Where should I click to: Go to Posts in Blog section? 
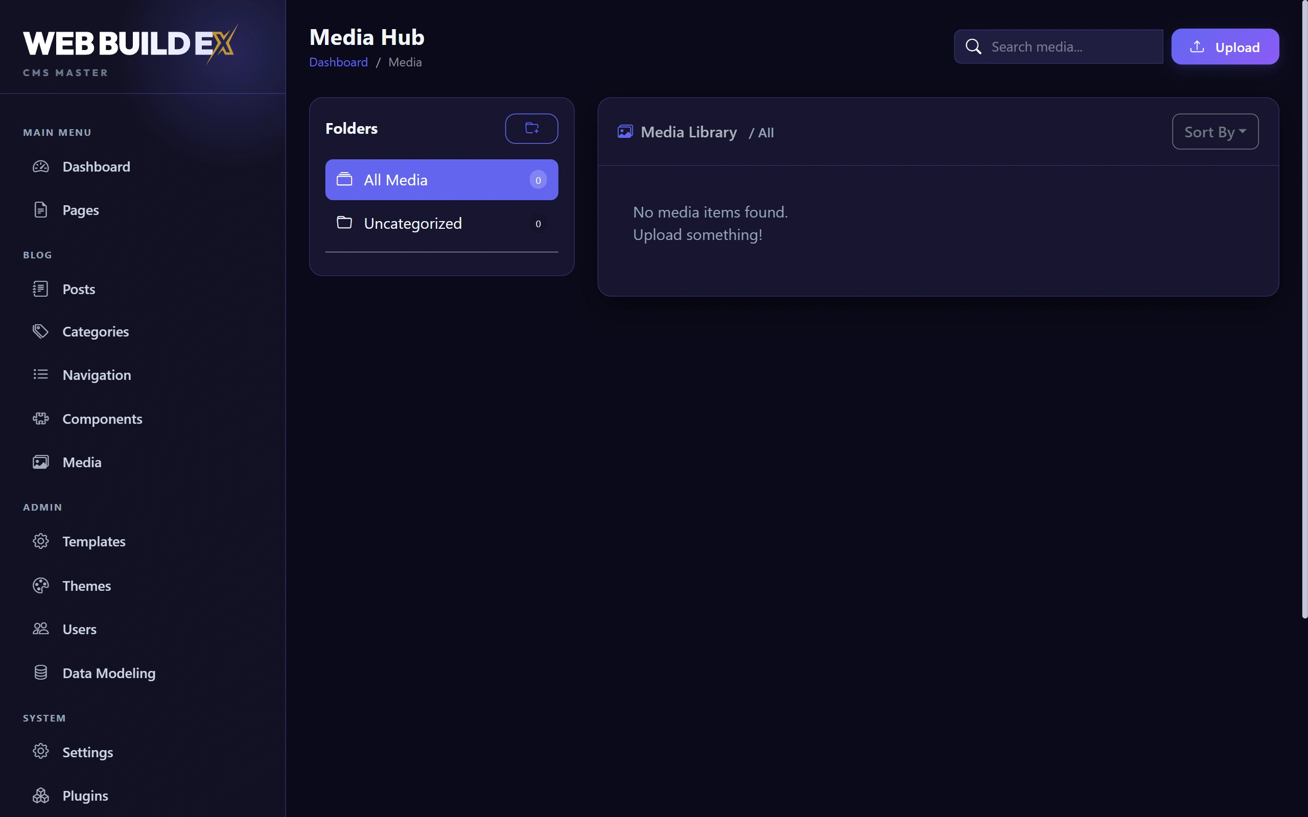(x=79, y=289)
